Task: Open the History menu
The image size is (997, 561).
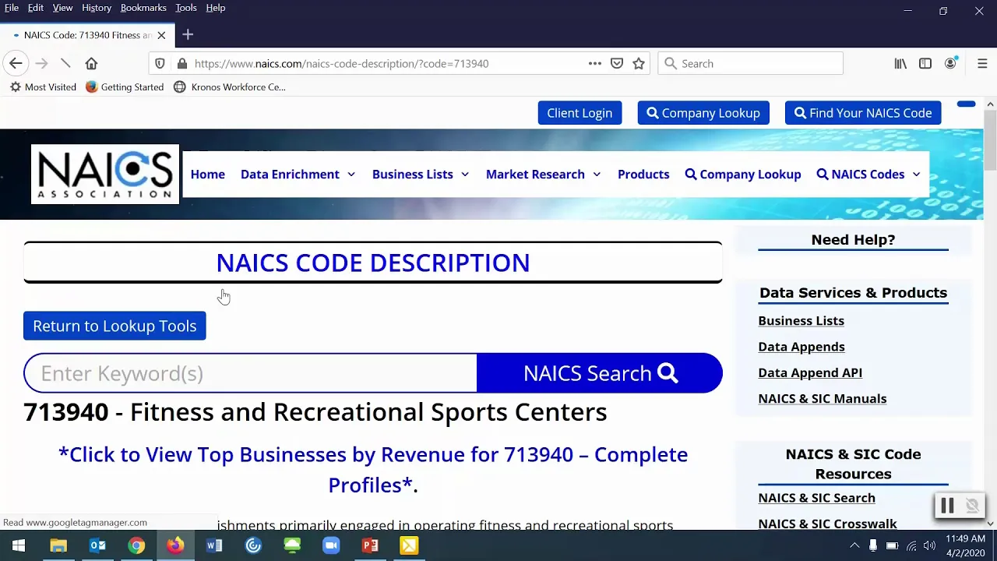Action: pos(97,8)
